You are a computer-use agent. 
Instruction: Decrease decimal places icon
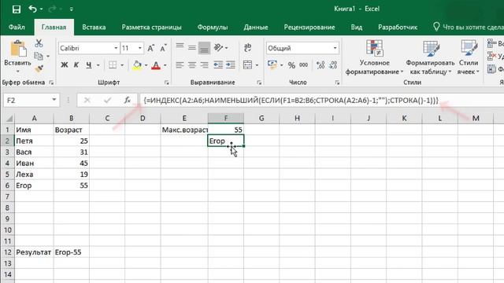[x=333, y=65]
